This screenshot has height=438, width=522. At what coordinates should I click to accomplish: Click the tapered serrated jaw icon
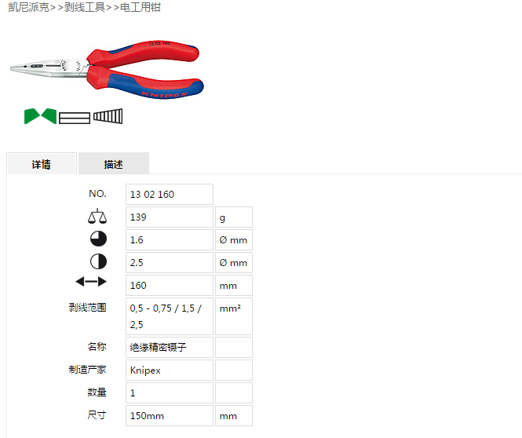coord(108,116)
